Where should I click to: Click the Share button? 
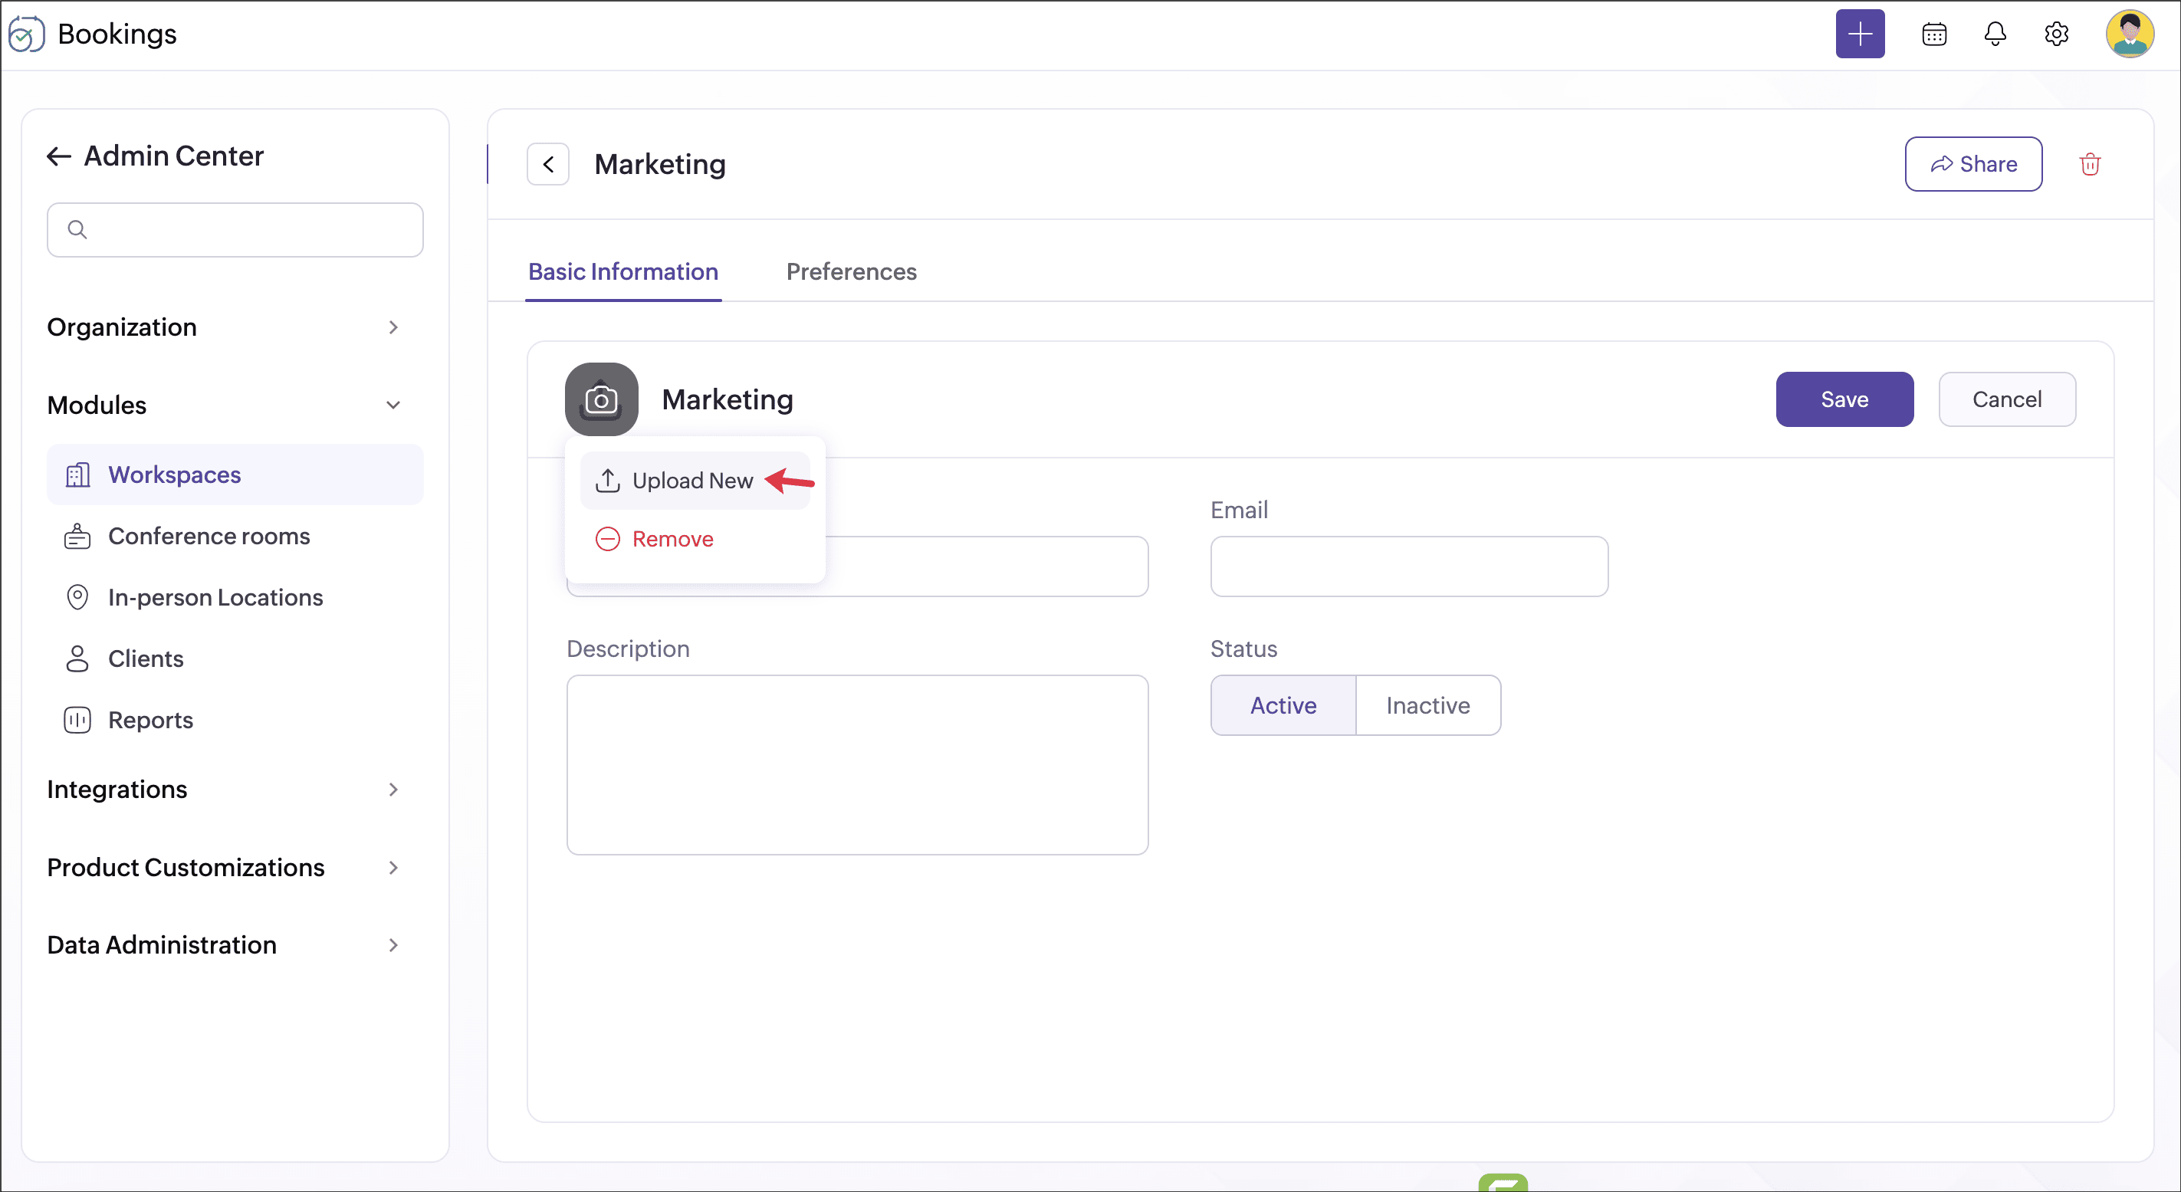(x=1972, y=164)
